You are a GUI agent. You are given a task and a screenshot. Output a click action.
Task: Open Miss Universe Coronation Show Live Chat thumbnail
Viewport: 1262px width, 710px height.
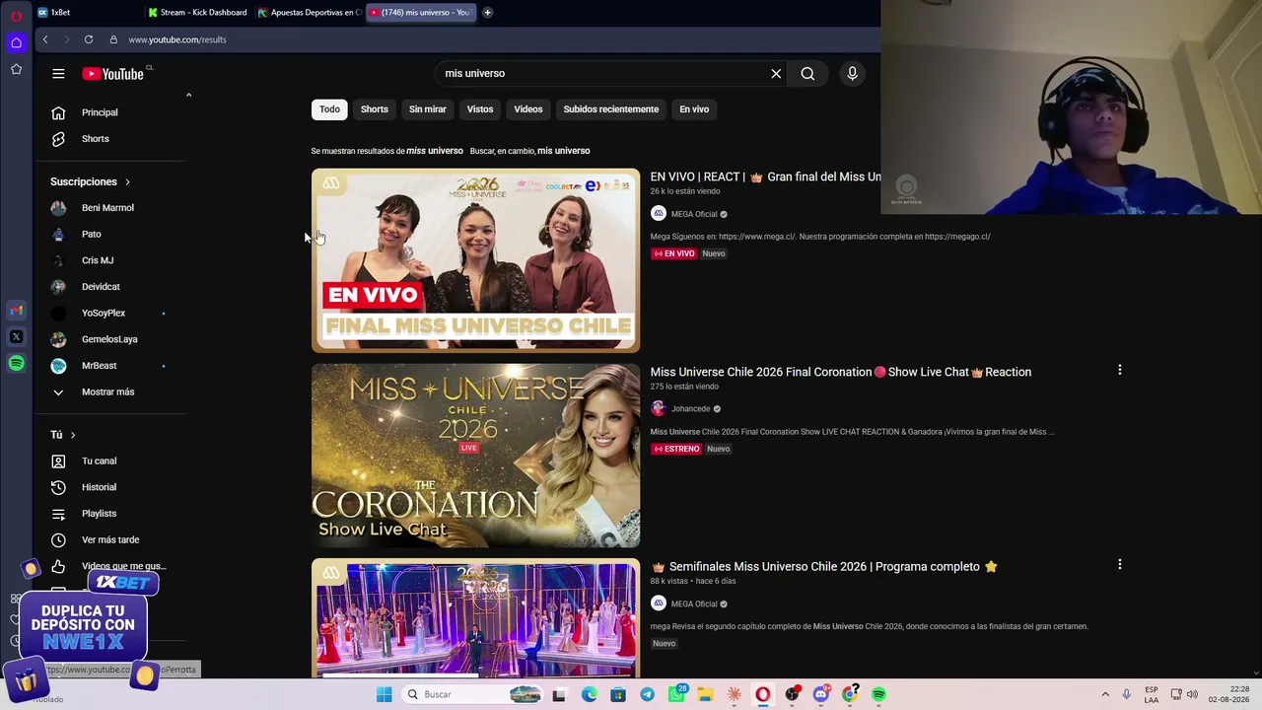coord(475,456)
